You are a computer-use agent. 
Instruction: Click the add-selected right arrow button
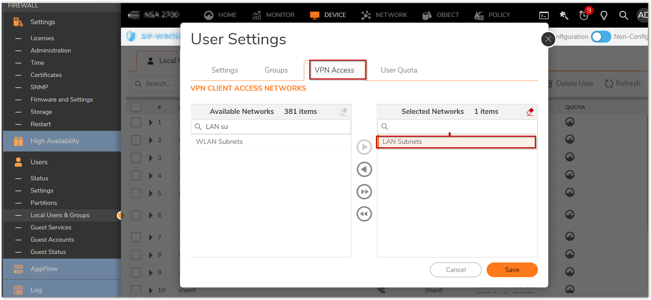click(x=364, y=147)
